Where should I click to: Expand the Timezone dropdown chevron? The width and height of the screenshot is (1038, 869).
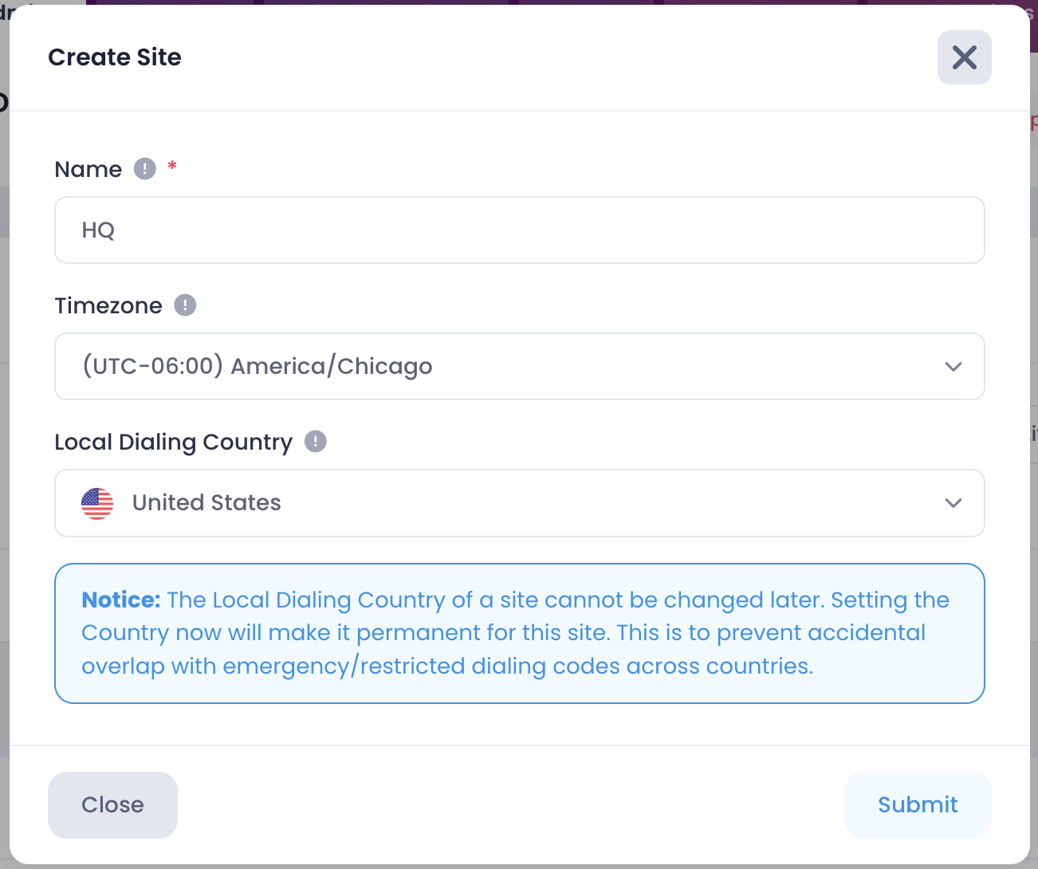tap(953, 367)
